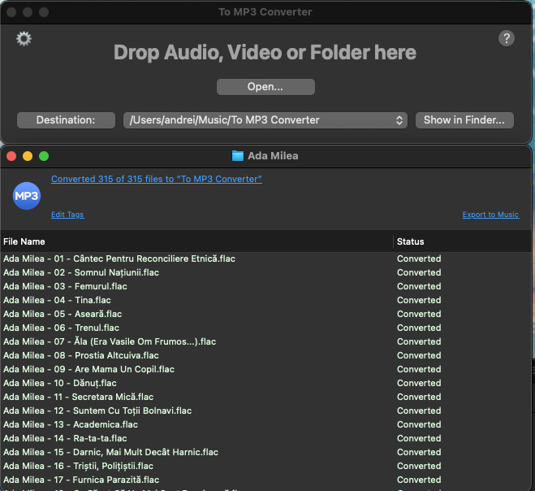Select row 06 - Trenul.flac
535x491 pixels.
click(265, 328)
